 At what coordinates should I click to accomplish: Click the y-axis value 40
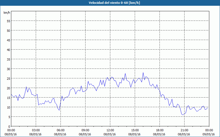coord(9,50)
